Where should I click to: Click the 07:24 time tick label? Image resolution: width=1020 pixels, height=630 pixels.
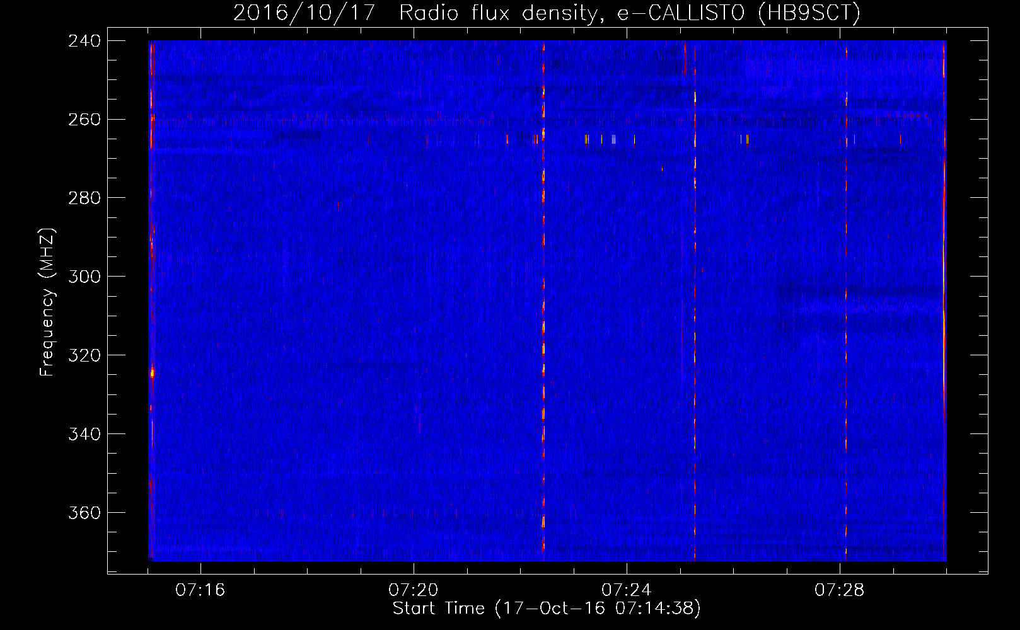(x=627, y=590)
